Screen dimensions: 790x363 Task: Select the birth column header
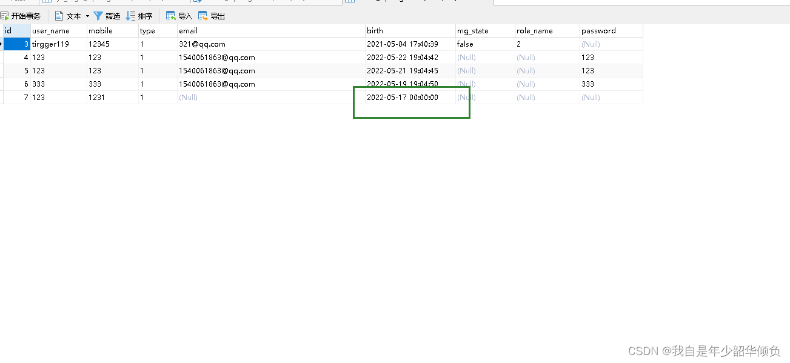(x=410, y=30)
